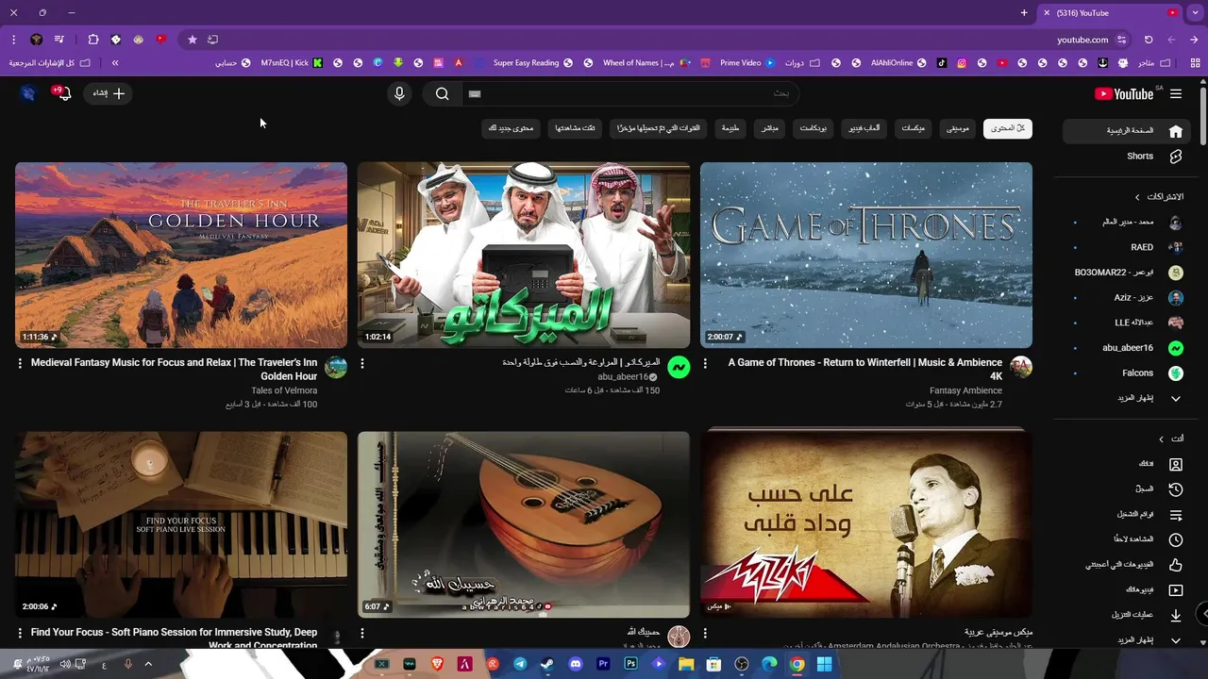Screen dimensions: 1208x679
Task: Open the 'You' section header arrow
Action: point(1161,439)
